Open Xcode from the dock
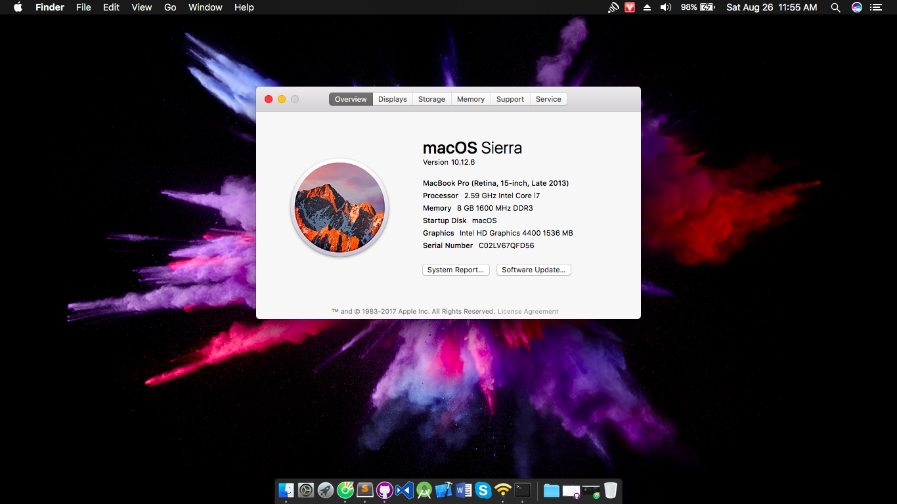Viewport: 897px width, 504px height. (x=444, y=490)
